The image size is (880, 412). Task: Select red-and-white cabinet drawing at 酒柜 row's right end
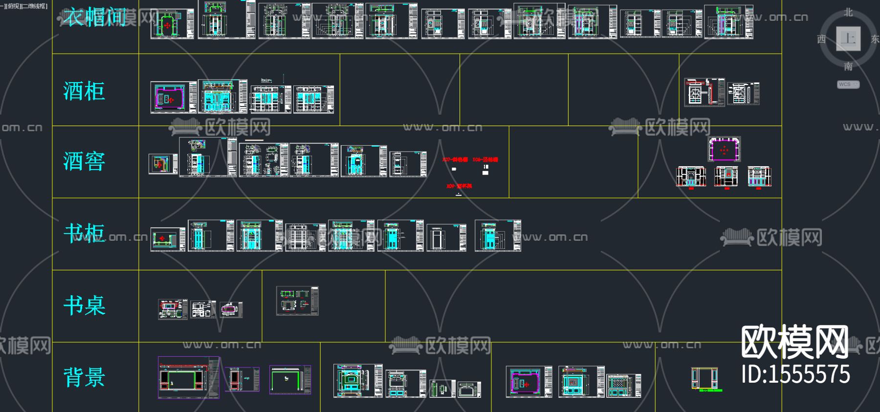[x=704, y=92]
